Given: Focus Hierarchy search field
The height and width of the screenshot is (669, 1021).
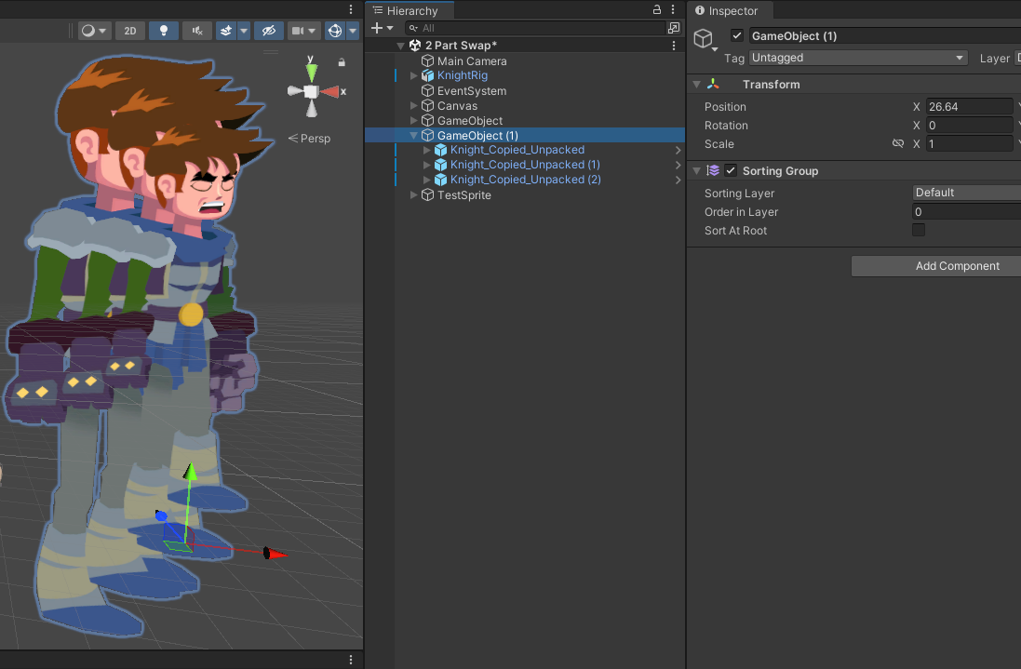Looking at the screenshot, I should coord(534,28).
